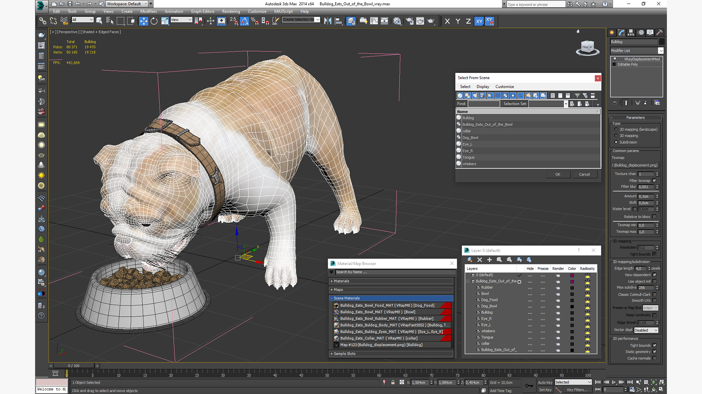Go to animation start frame
702x394 pixels.
coord(598,382)
